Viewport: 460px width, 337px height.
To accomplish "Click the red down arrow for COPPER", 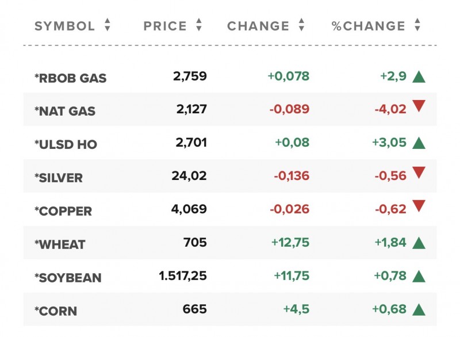I will [x=419, y=206].
